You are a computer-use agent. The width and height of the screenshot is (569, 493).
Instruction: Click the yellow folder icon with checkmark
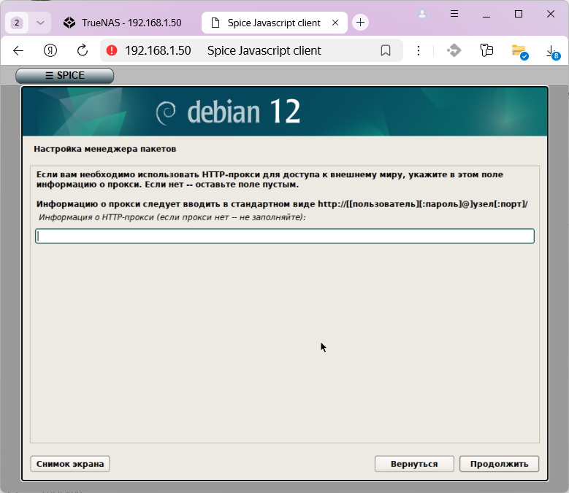coord(519,52)
